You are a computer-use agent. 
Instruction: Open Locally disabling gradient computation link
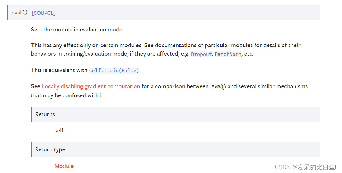tap(91, 87)
